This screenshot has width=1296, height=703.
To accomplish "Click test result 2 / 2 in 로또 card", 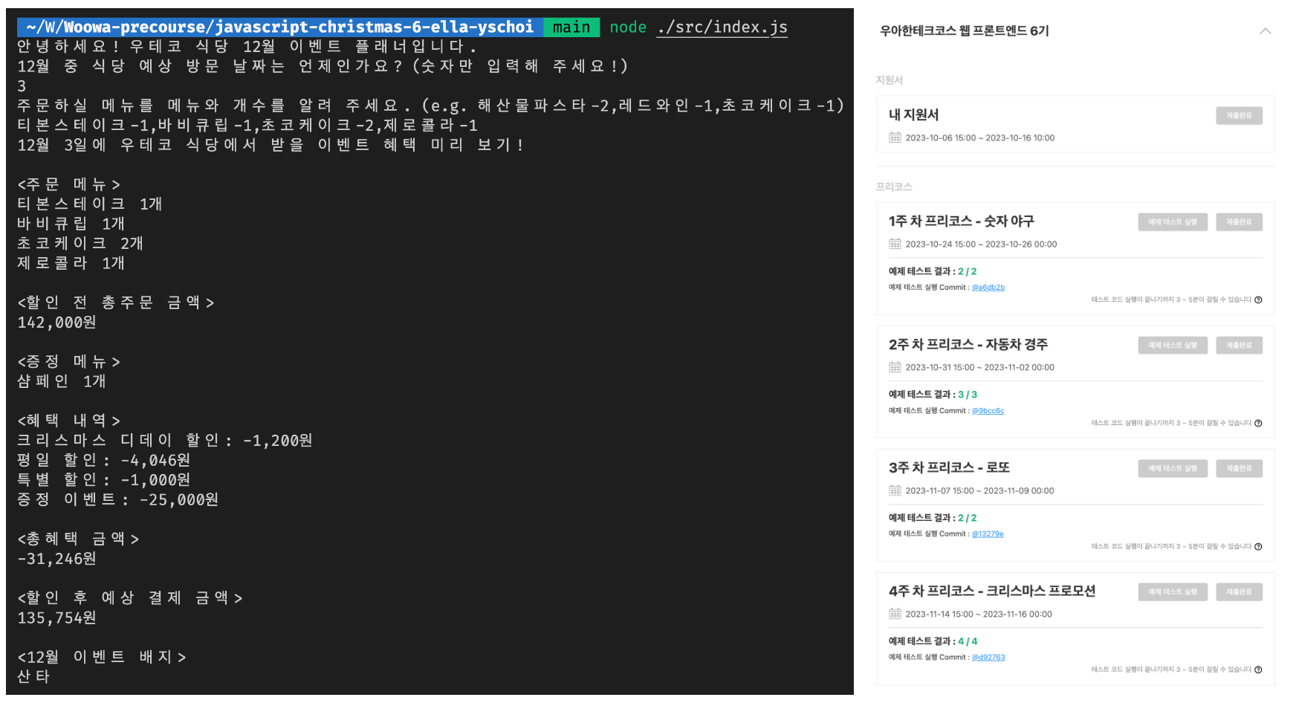I will click(x=967, y=519).
